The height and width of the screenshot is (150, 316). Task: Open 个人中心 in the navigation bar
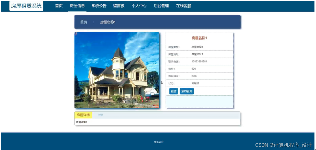click(x=139, y=6)
